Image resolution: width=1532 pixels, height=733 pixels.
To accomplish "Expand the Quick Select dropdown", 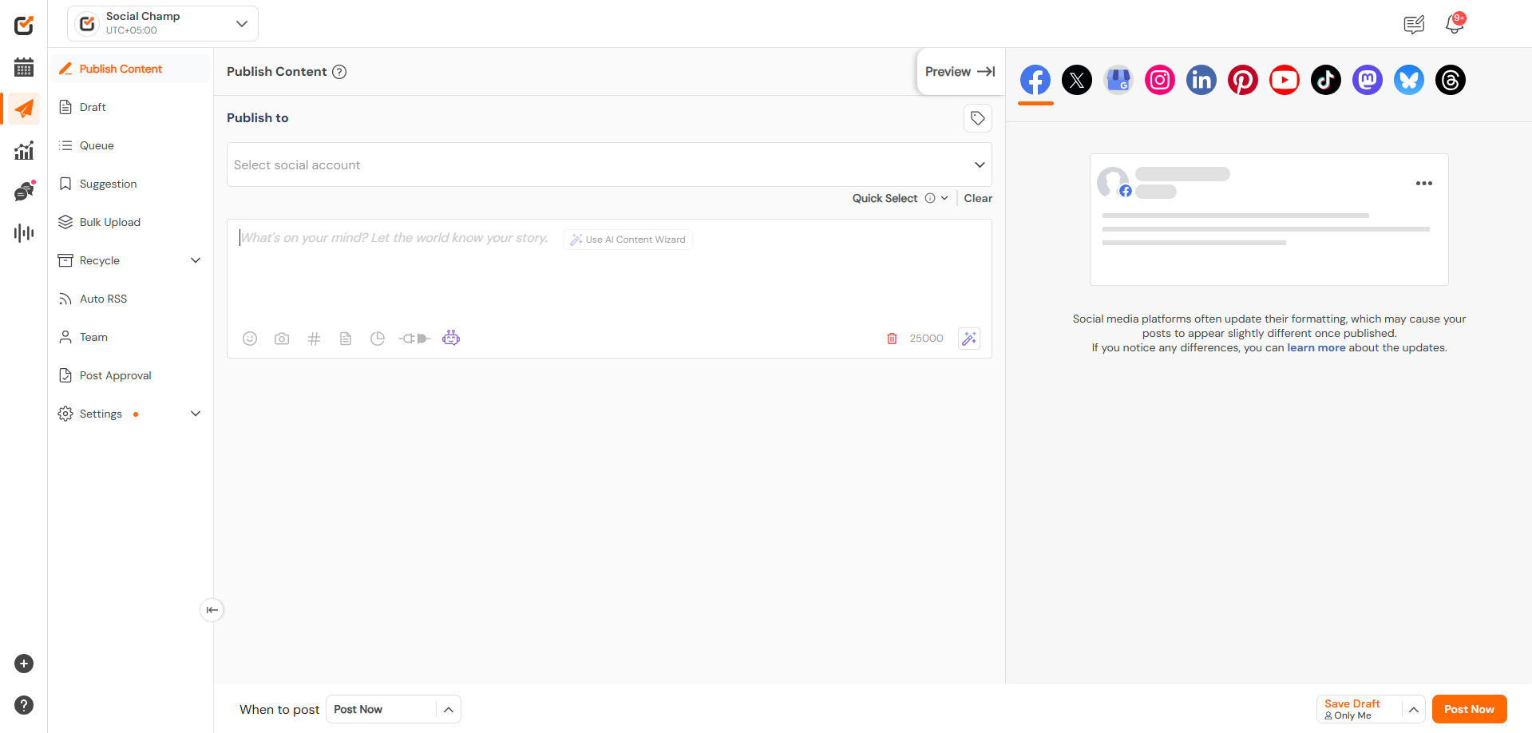I will tap(944, 198).
